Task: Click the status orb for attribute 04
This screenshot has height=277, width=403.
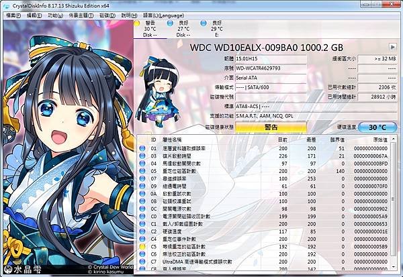Action: 142,164
